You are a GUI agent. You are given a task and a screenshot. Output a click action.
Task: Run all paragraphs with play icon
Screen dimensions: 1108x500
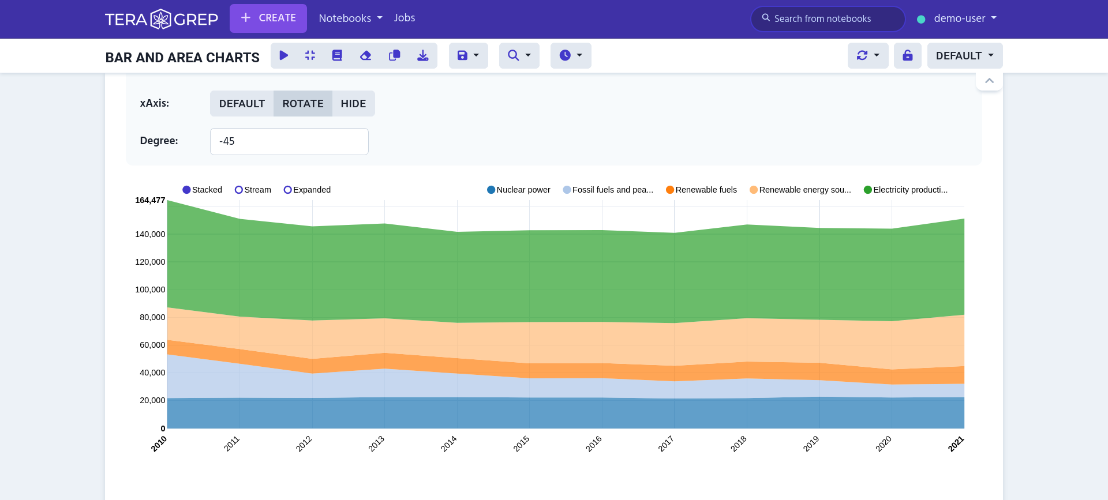coord(283,55)
